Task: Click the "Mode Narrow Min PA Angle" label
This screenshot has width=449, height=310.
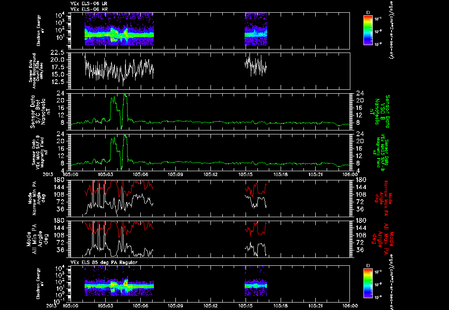Action: pyautogui.click(x=37, y=197)
